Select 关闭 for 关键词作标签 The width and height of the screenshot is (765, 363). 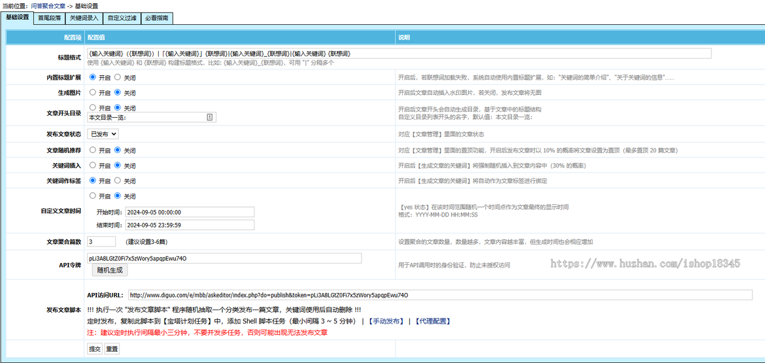pyautogui.click(x=118, y=181)
